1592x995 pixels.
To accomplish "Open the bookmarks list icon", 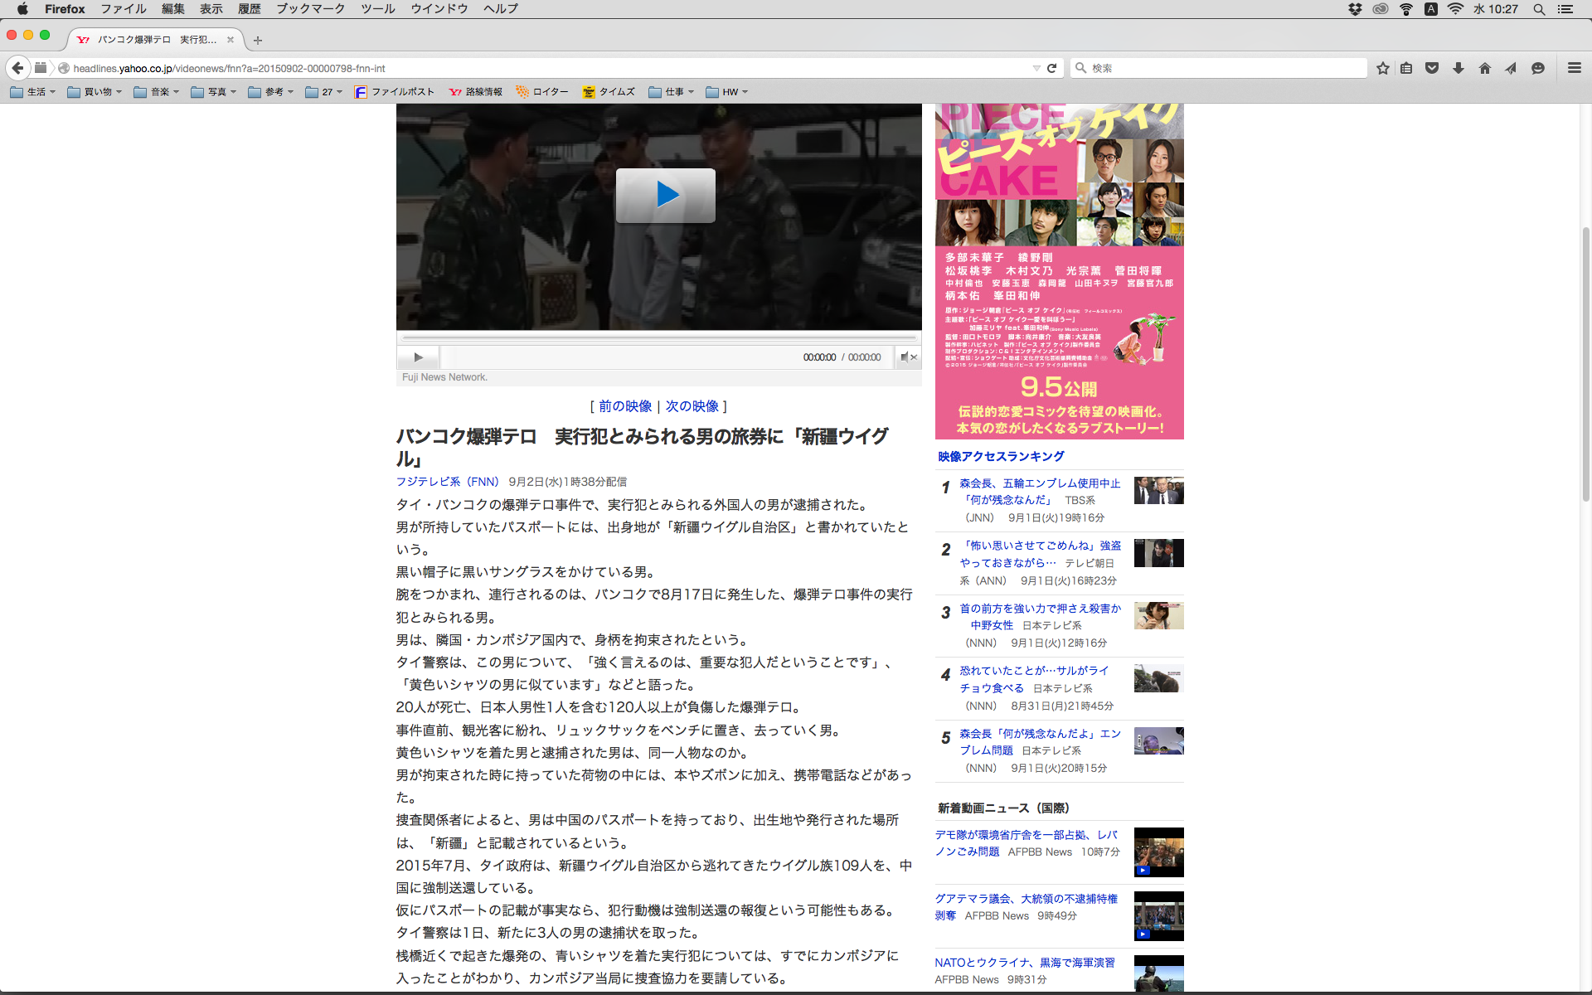I will pos(1406,68).
